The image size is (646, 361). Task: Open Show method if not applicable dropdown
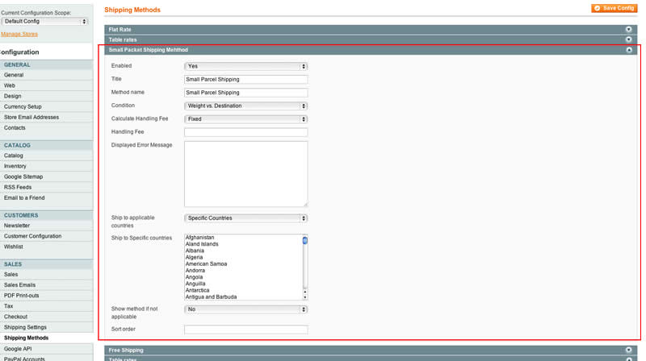coord(245,309)
